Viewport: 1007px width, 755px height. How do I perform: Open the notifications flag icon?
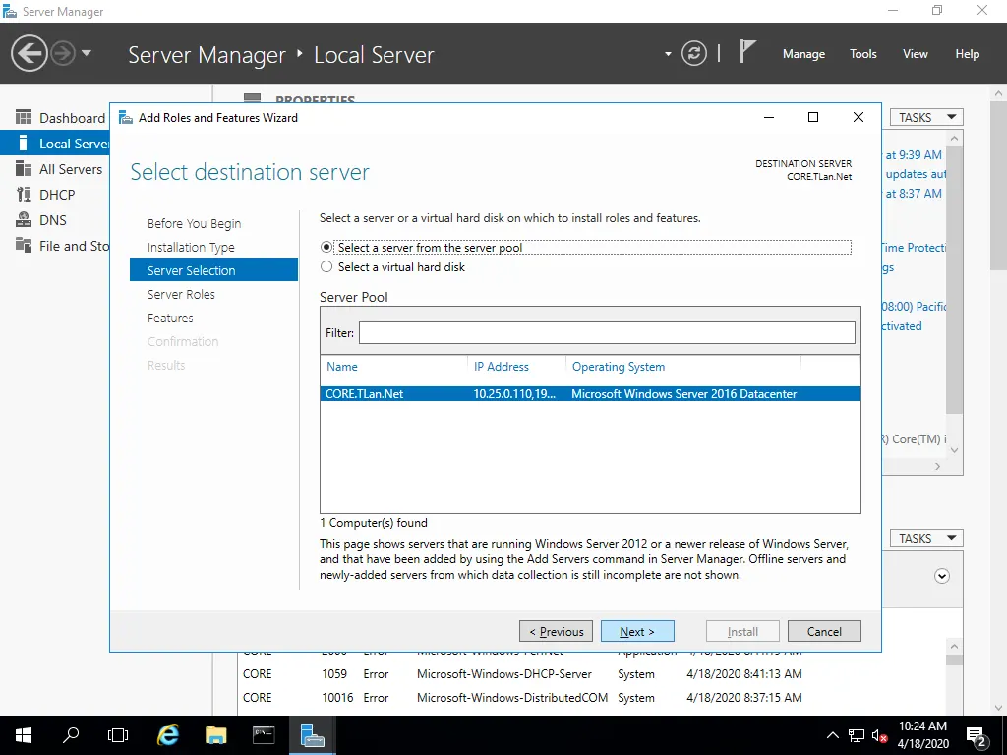pos(747,51)
